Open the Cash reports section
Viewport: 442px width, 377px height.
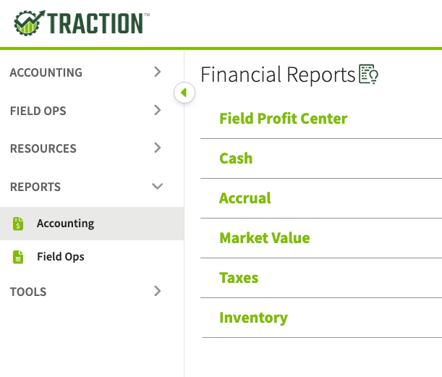pos(236,158)
